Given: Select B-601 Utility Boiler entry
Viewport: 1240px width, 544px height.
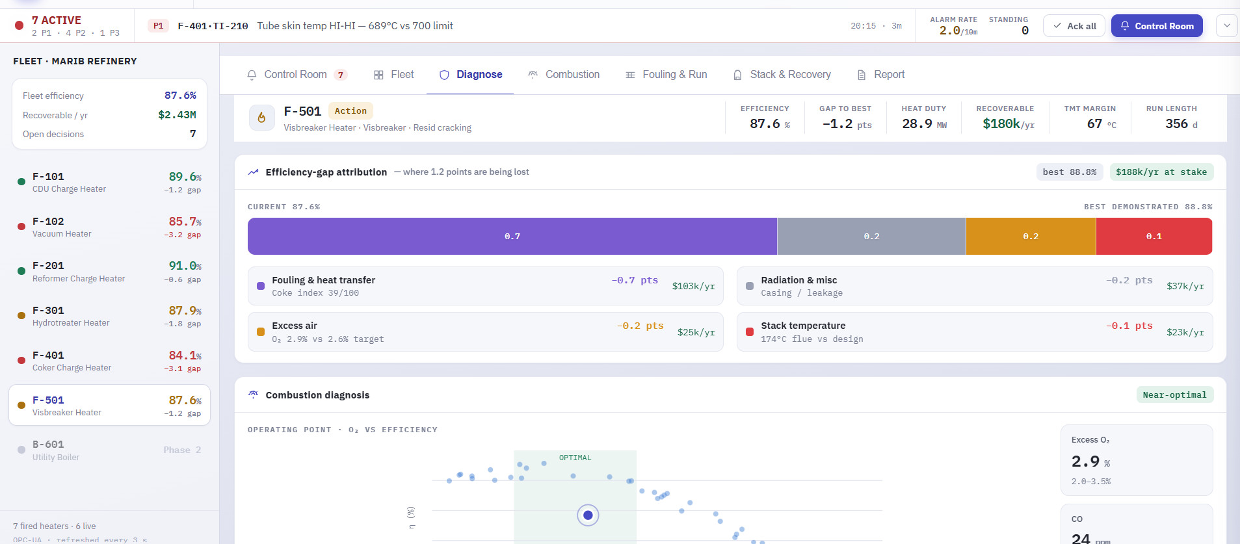Looking at the screenshot, I should (x=109, y=450).
